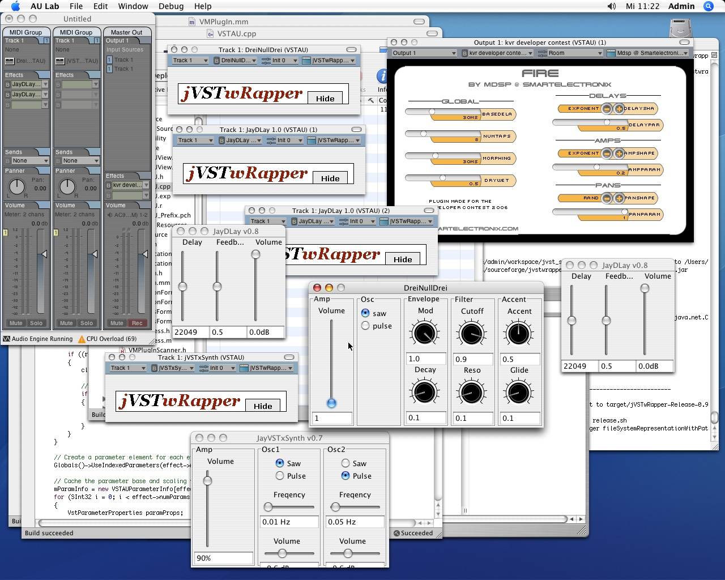Click MIDI keyboard icon on first track
This screenshot has width=725, height=580.
pyautogui.click(x=10, y=61)
